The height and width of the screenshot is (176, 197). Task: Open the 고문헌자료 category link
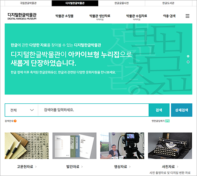(x=25, y=167)
